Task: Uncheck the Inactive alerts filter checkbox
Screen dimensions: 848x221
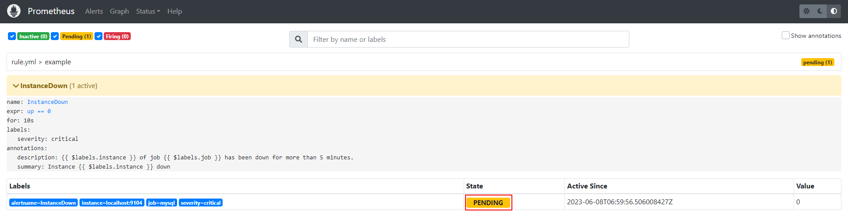Action: [x=12, y=36]
